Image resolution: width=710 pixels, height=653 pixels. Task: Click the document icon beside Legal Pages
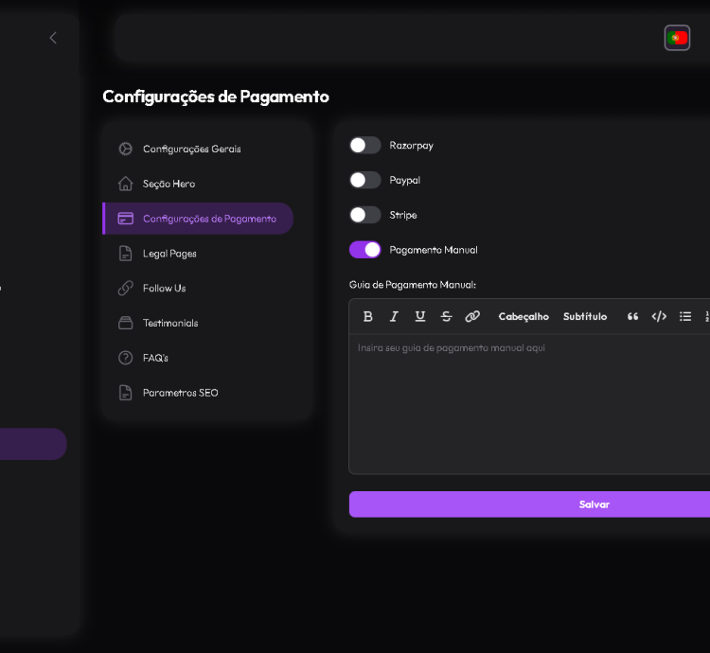125,254
